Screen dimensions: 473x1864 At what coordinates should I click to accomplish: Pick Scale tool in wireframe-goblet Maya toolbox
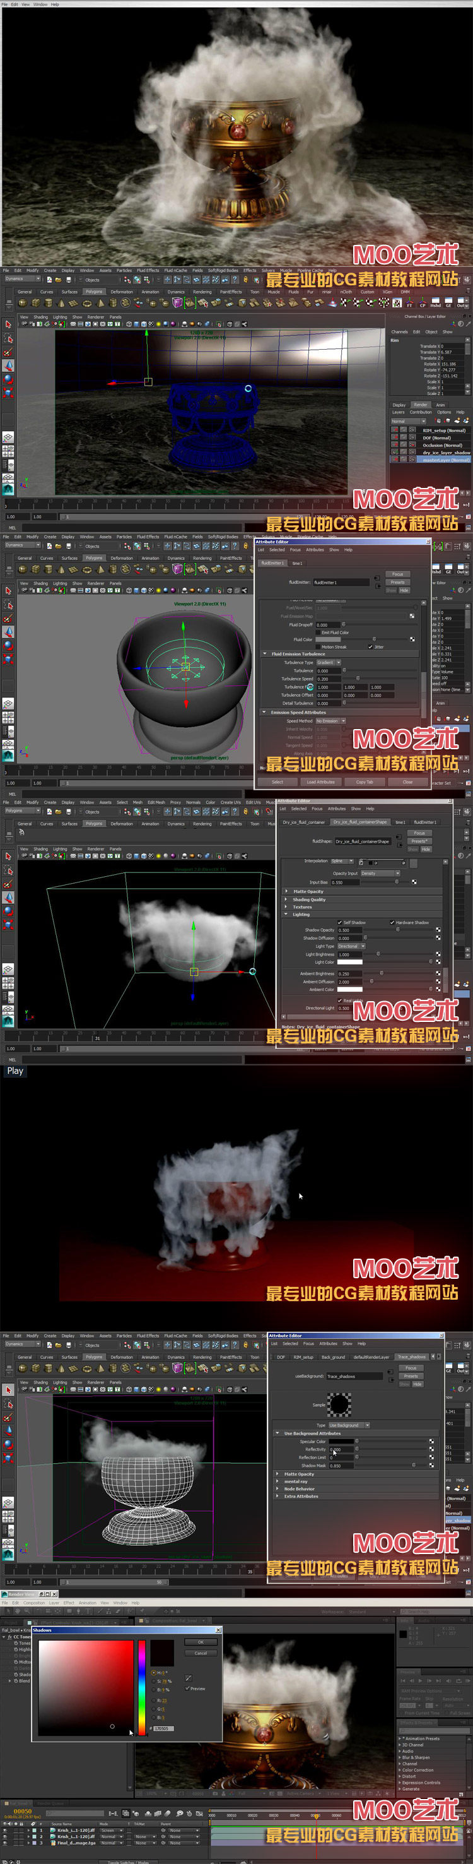(x=8, y=393)
